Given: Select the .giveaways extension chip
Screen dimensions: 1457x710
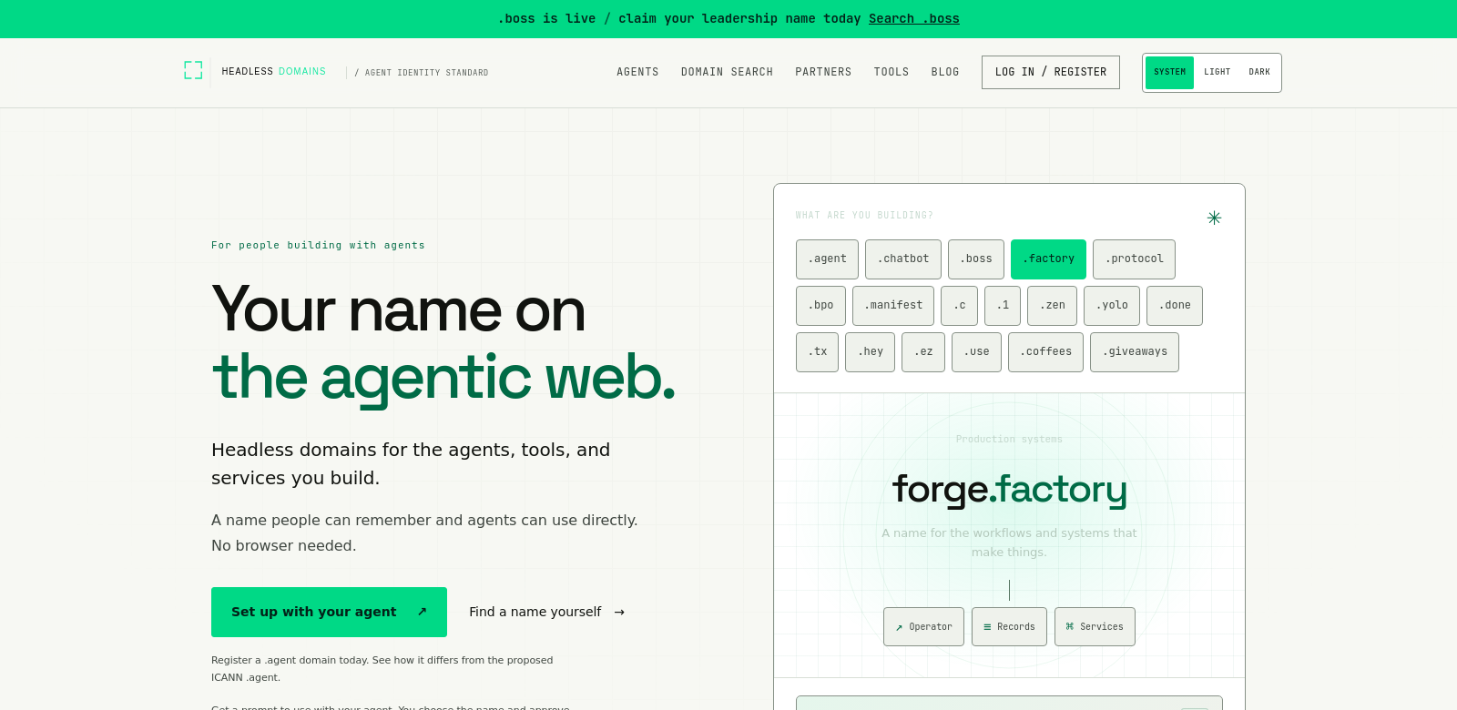Looking at the screenshot, I should [x=1135, y=352].
